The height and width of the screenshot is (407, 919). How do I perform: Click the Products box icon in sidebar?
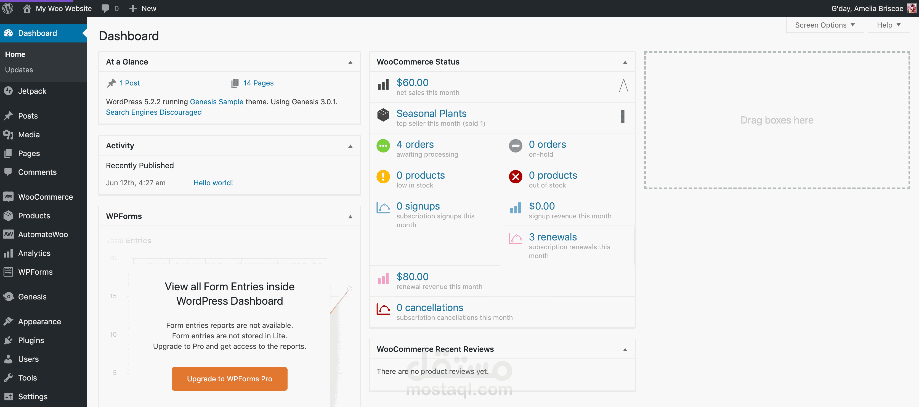[8, 216]
